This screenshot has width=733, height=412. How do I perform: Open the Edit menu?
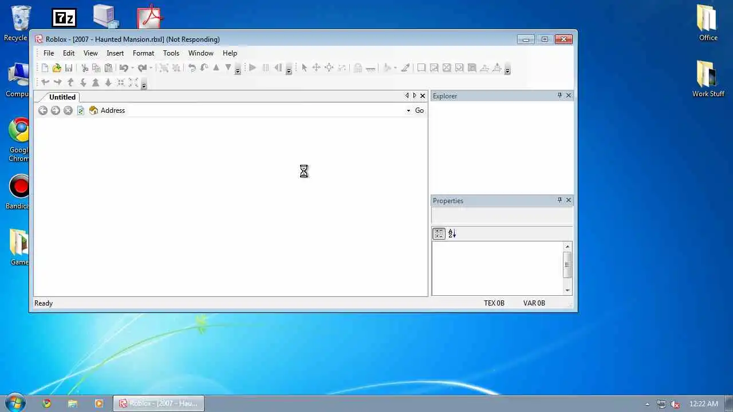coord(69,53)
